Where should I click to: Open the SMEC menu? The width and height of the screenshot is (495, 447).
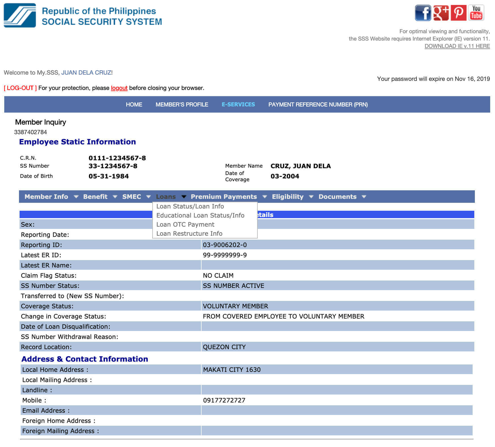[132, 197]
